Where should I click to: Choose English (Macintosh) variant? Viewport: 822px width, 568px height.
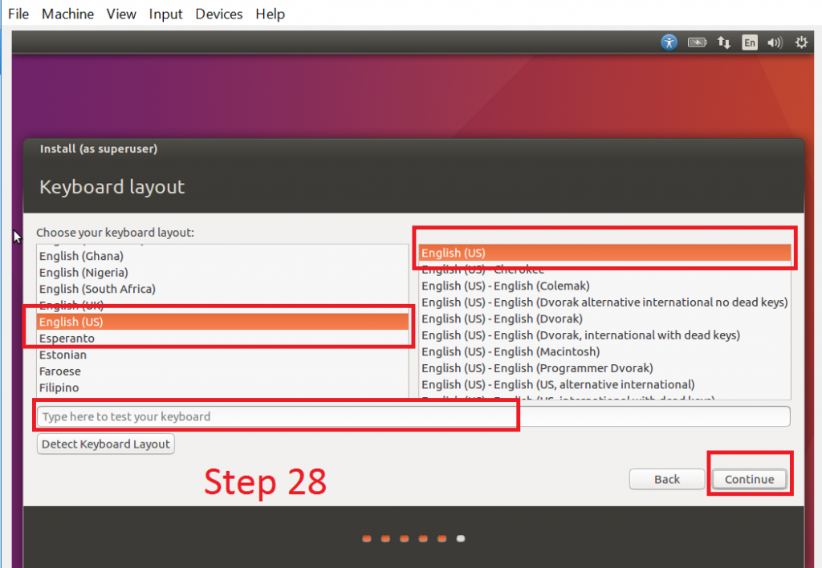(x=604, y=351)
